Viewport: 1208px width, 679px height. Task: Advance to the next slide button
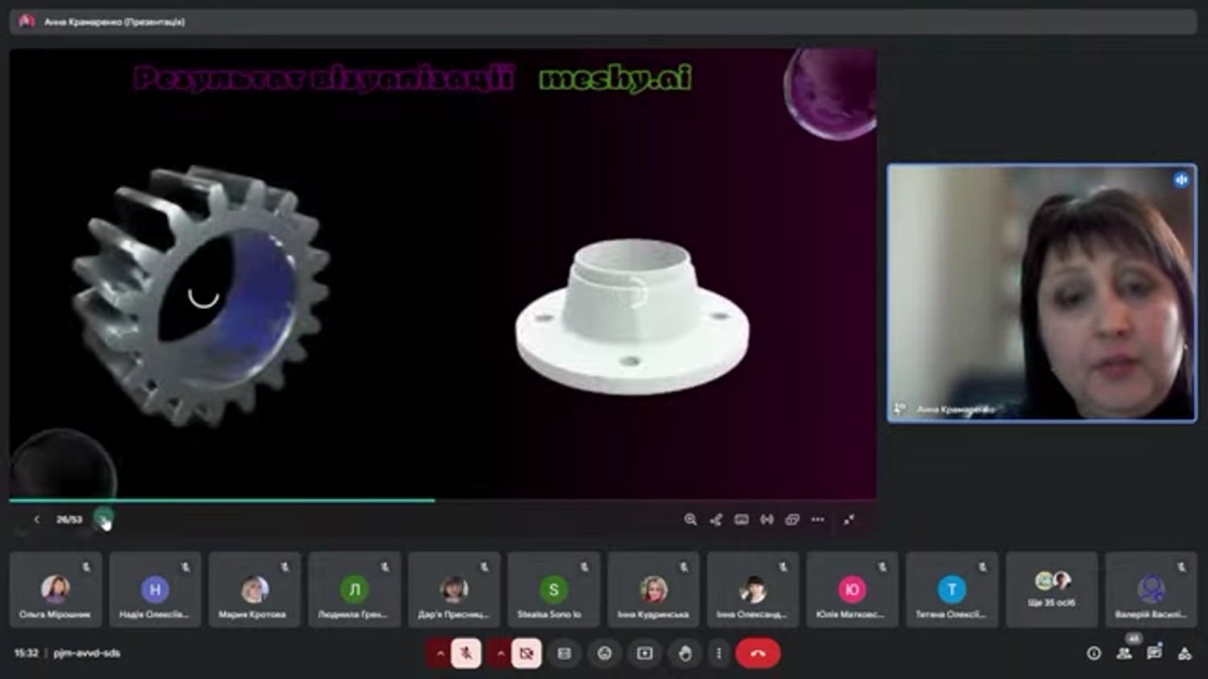(103, 520)
